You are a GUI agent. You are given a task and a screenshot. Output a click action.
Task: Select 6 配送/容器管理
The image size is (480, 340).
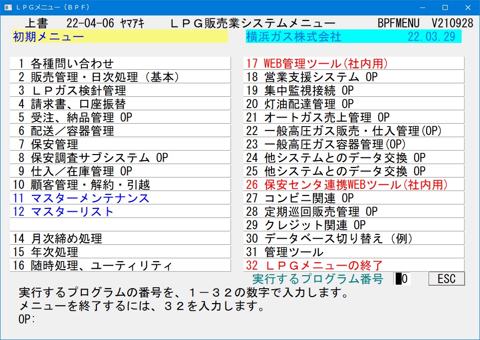120,131
